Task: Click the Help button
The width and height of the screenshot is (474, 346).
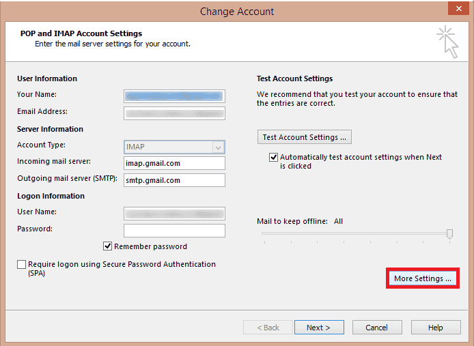Action: coord(435,328)
